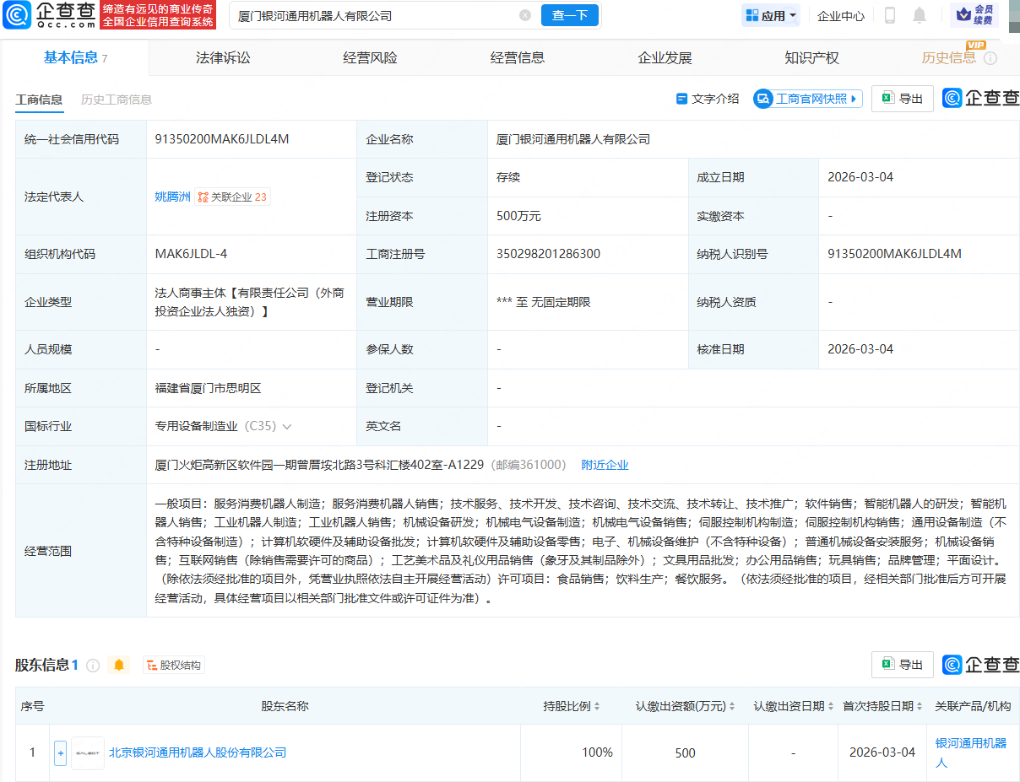The width and height of the screenshot is (1020, 782).
Task: Click the bell reminder icon beside 股东信息
Action: click(x=118, y=665)
